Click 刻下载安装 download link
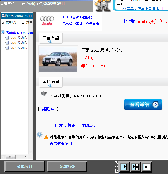 coord(61,144)
